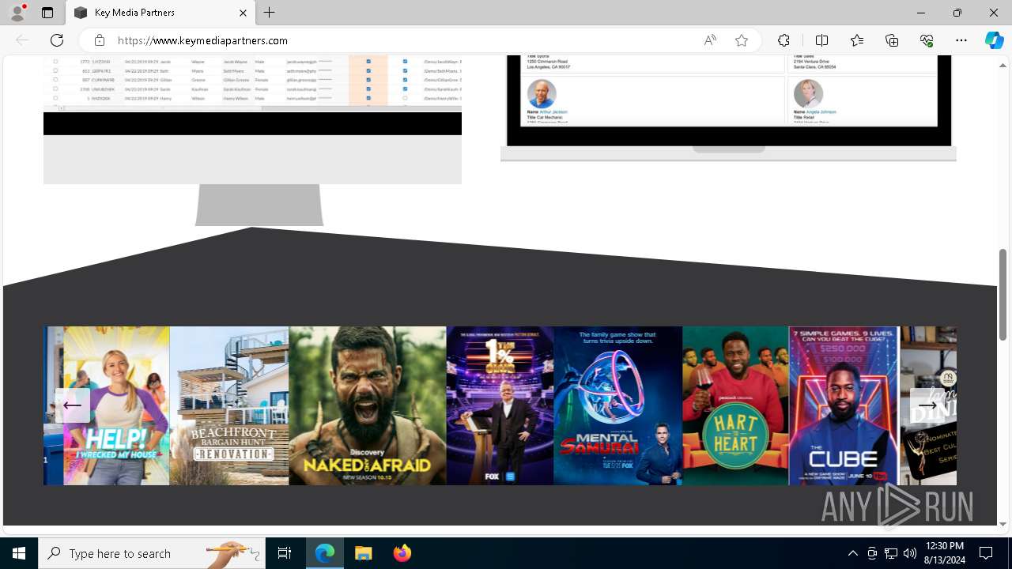Click the taskbar search box
The image size is (1012, 569).
click(x=152, y=553)
